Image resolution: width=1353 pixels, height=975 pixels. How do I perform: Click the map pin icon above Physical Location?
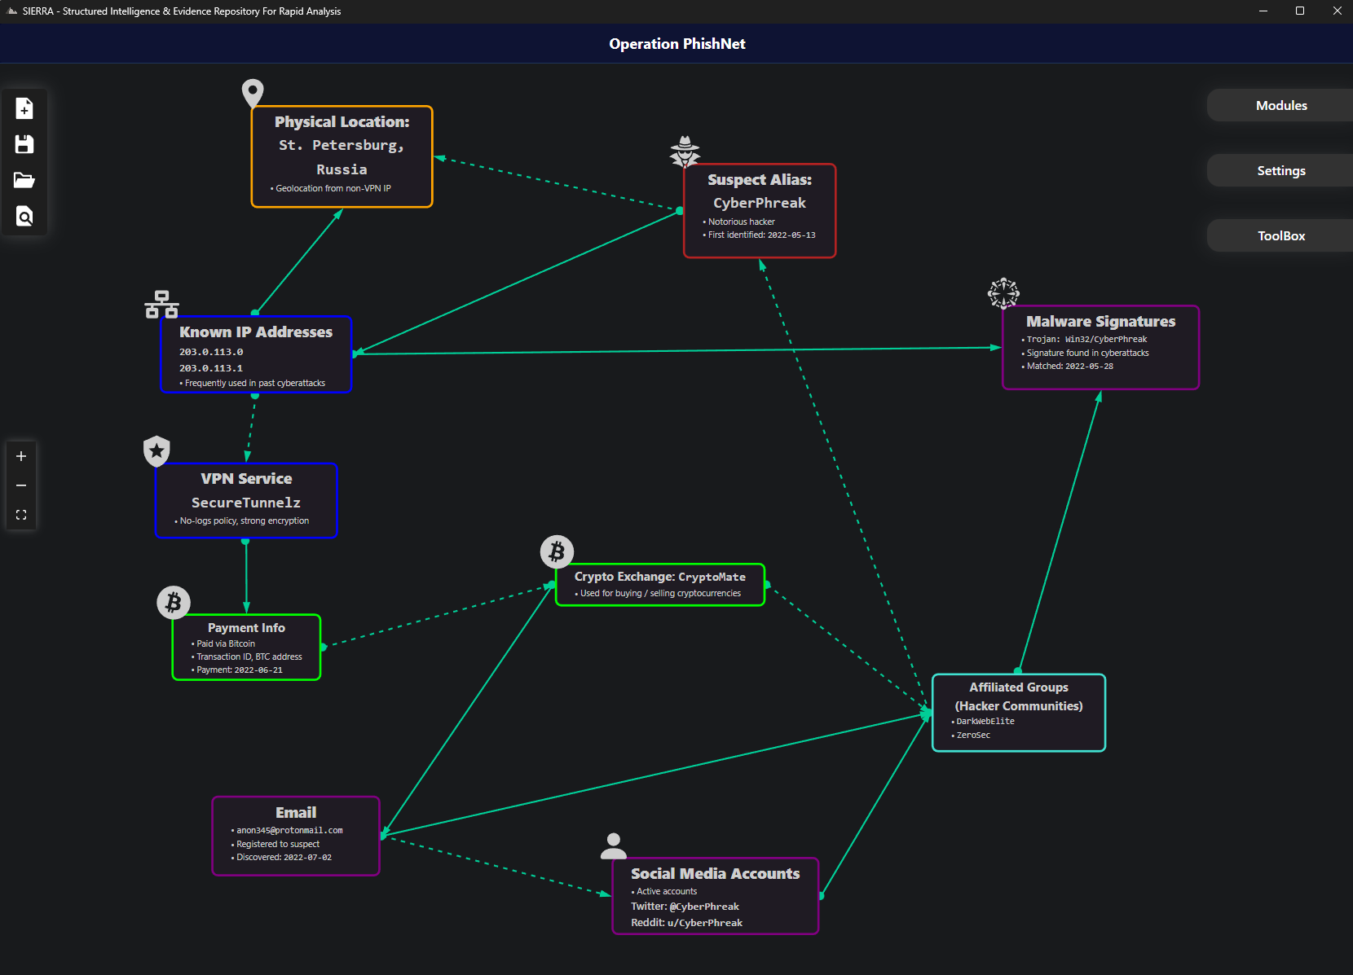click(253, 93)
